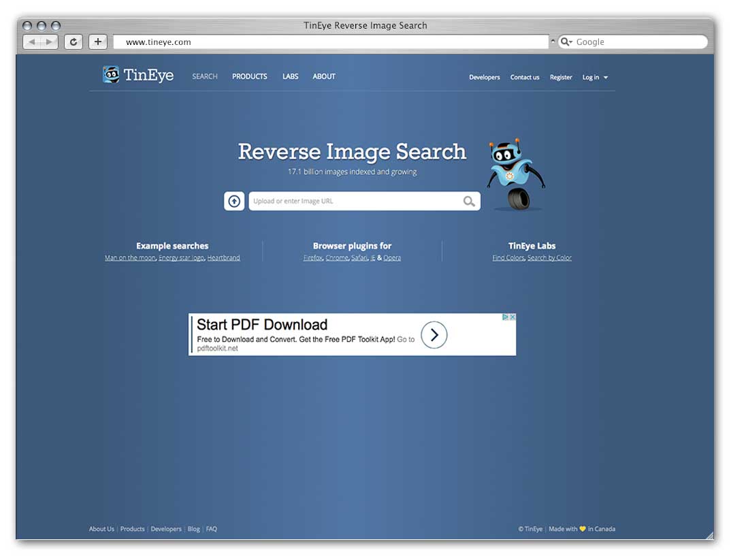Click the Register link

point(561,78)
